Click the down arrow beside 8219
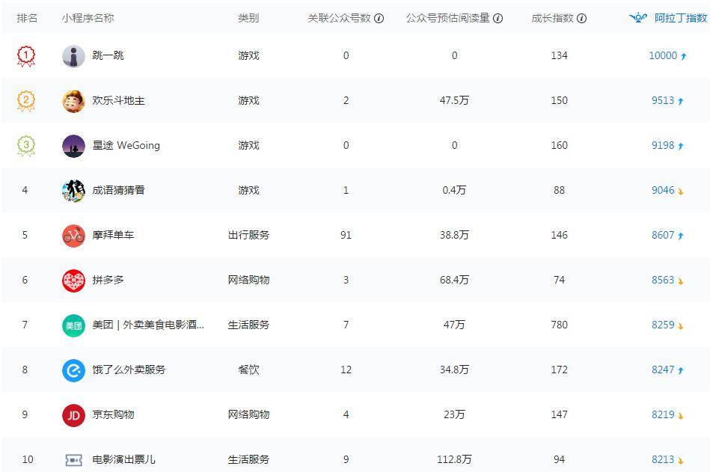Viewport: 710px width, 472px height. click(681, 415)
